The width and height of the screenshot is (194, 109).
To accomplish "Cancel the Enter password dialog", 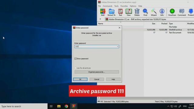I will coord(97,79).
